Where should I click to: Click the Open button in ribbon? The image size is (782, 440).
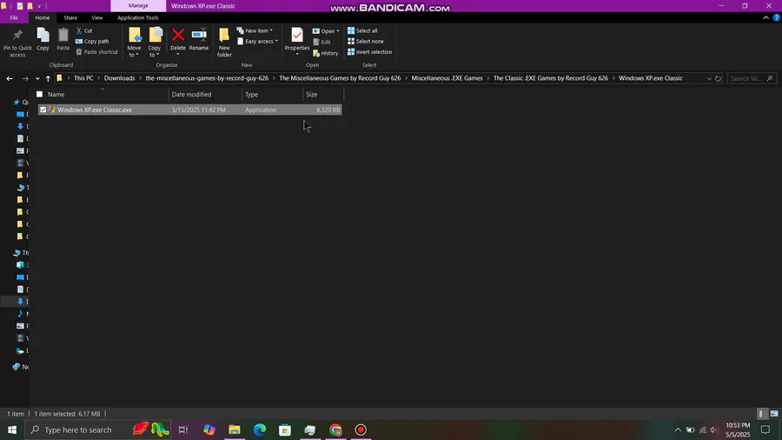(x=326, y=31)
